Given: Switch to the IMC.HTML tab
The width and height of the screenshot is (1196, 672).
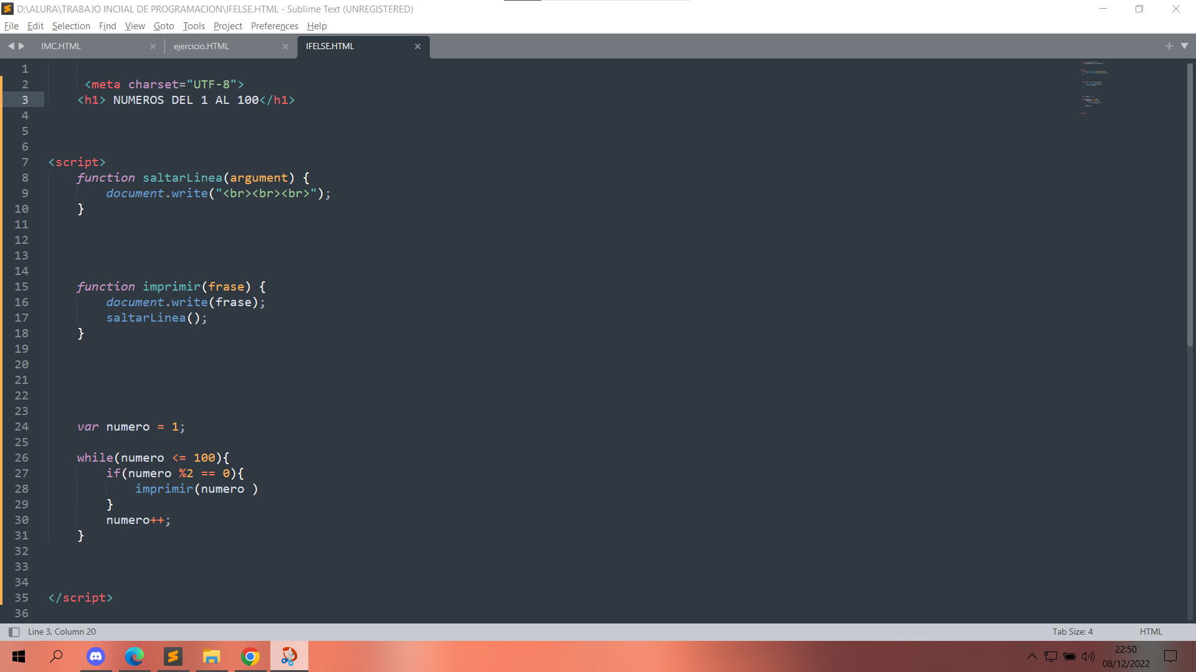Looking at the screenshot, I should click(61, 46).
